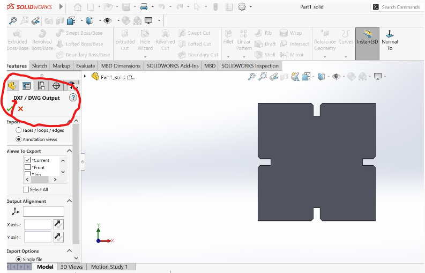This screenshot has height=273, width=425.
Task: Create a new document with the New icon
Action: pos(91,7)
